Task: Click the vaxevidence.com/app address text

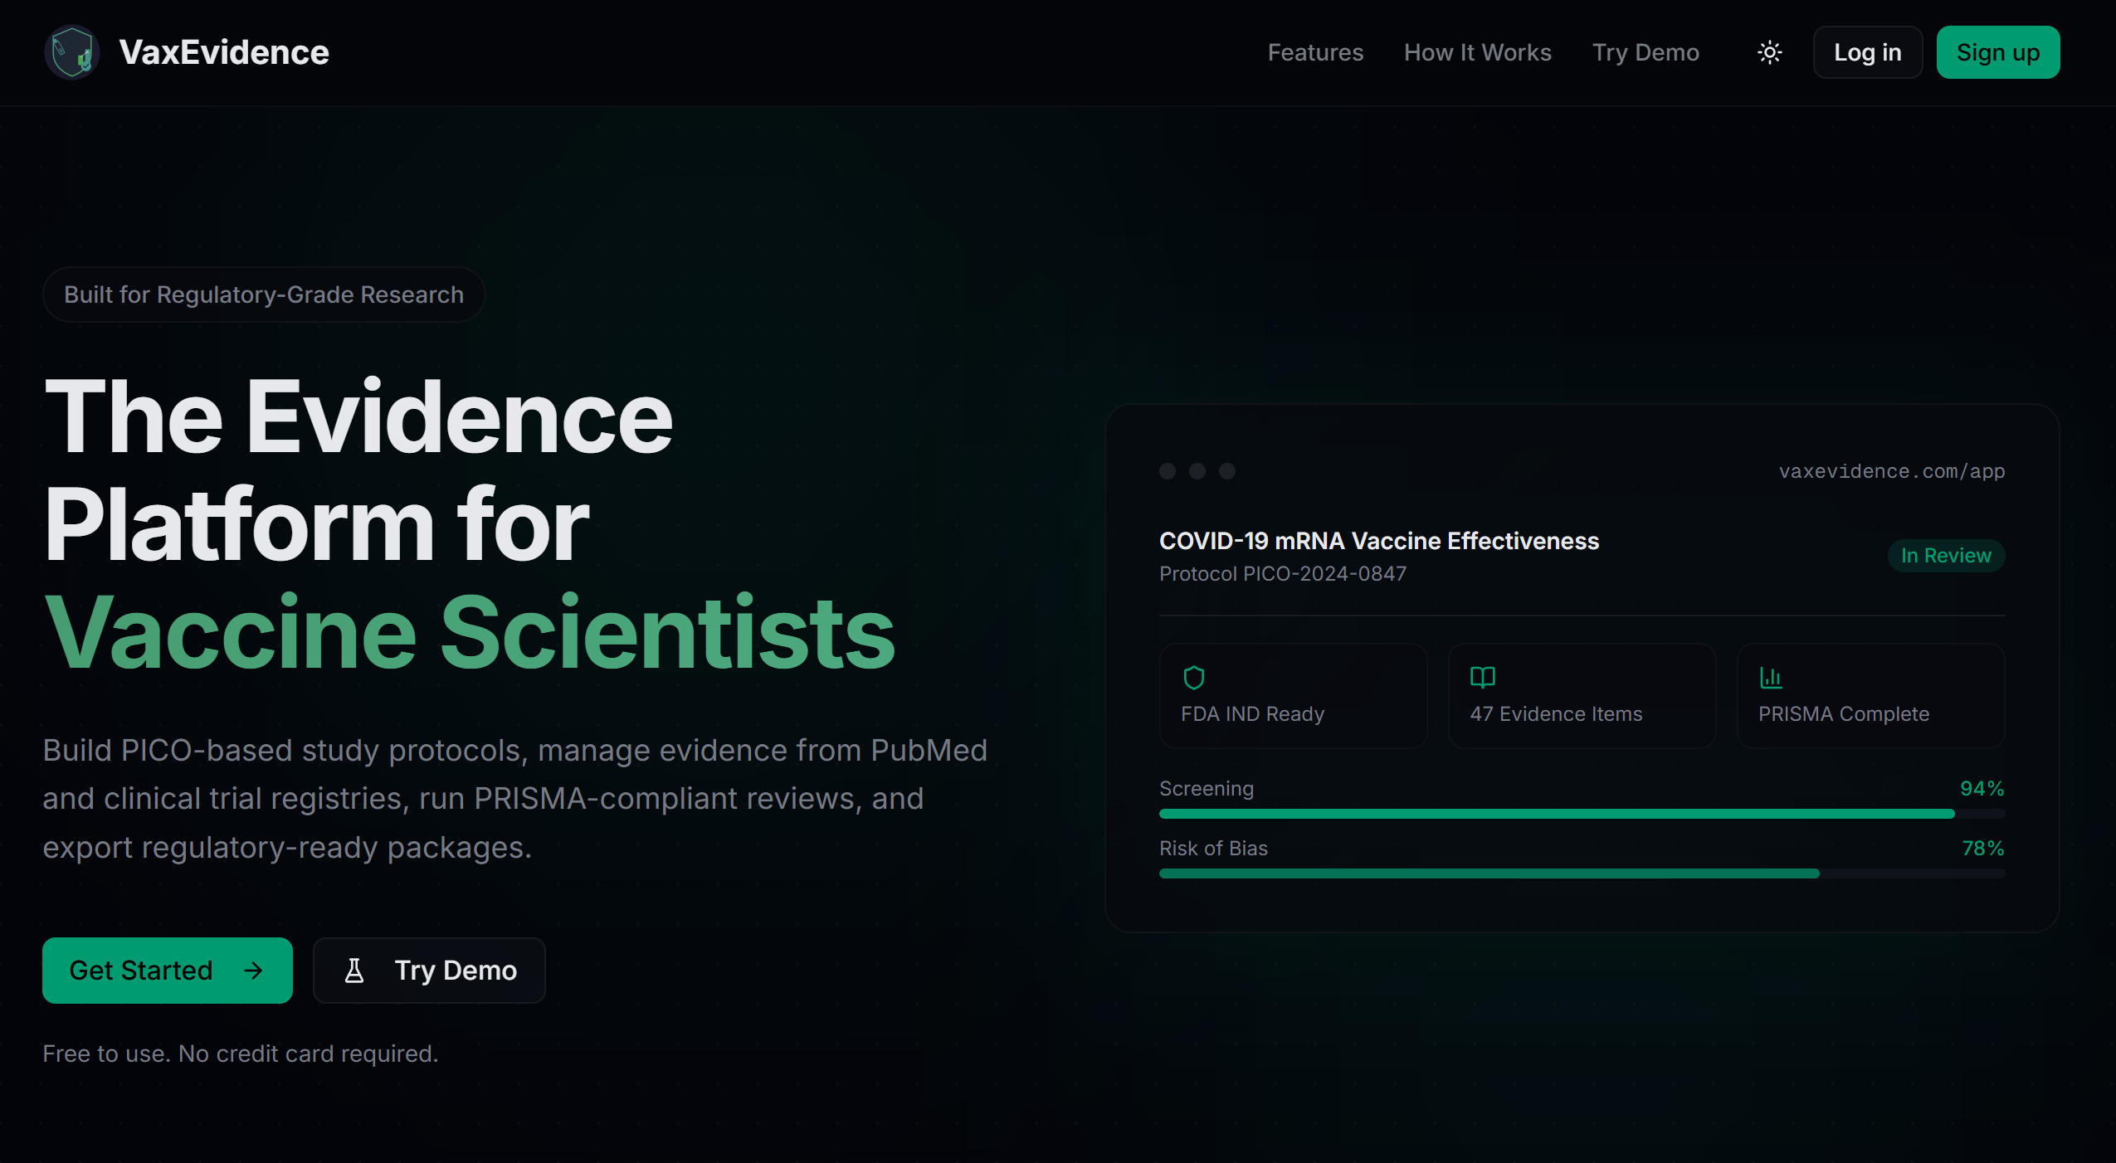Action: pos(1891,471)
